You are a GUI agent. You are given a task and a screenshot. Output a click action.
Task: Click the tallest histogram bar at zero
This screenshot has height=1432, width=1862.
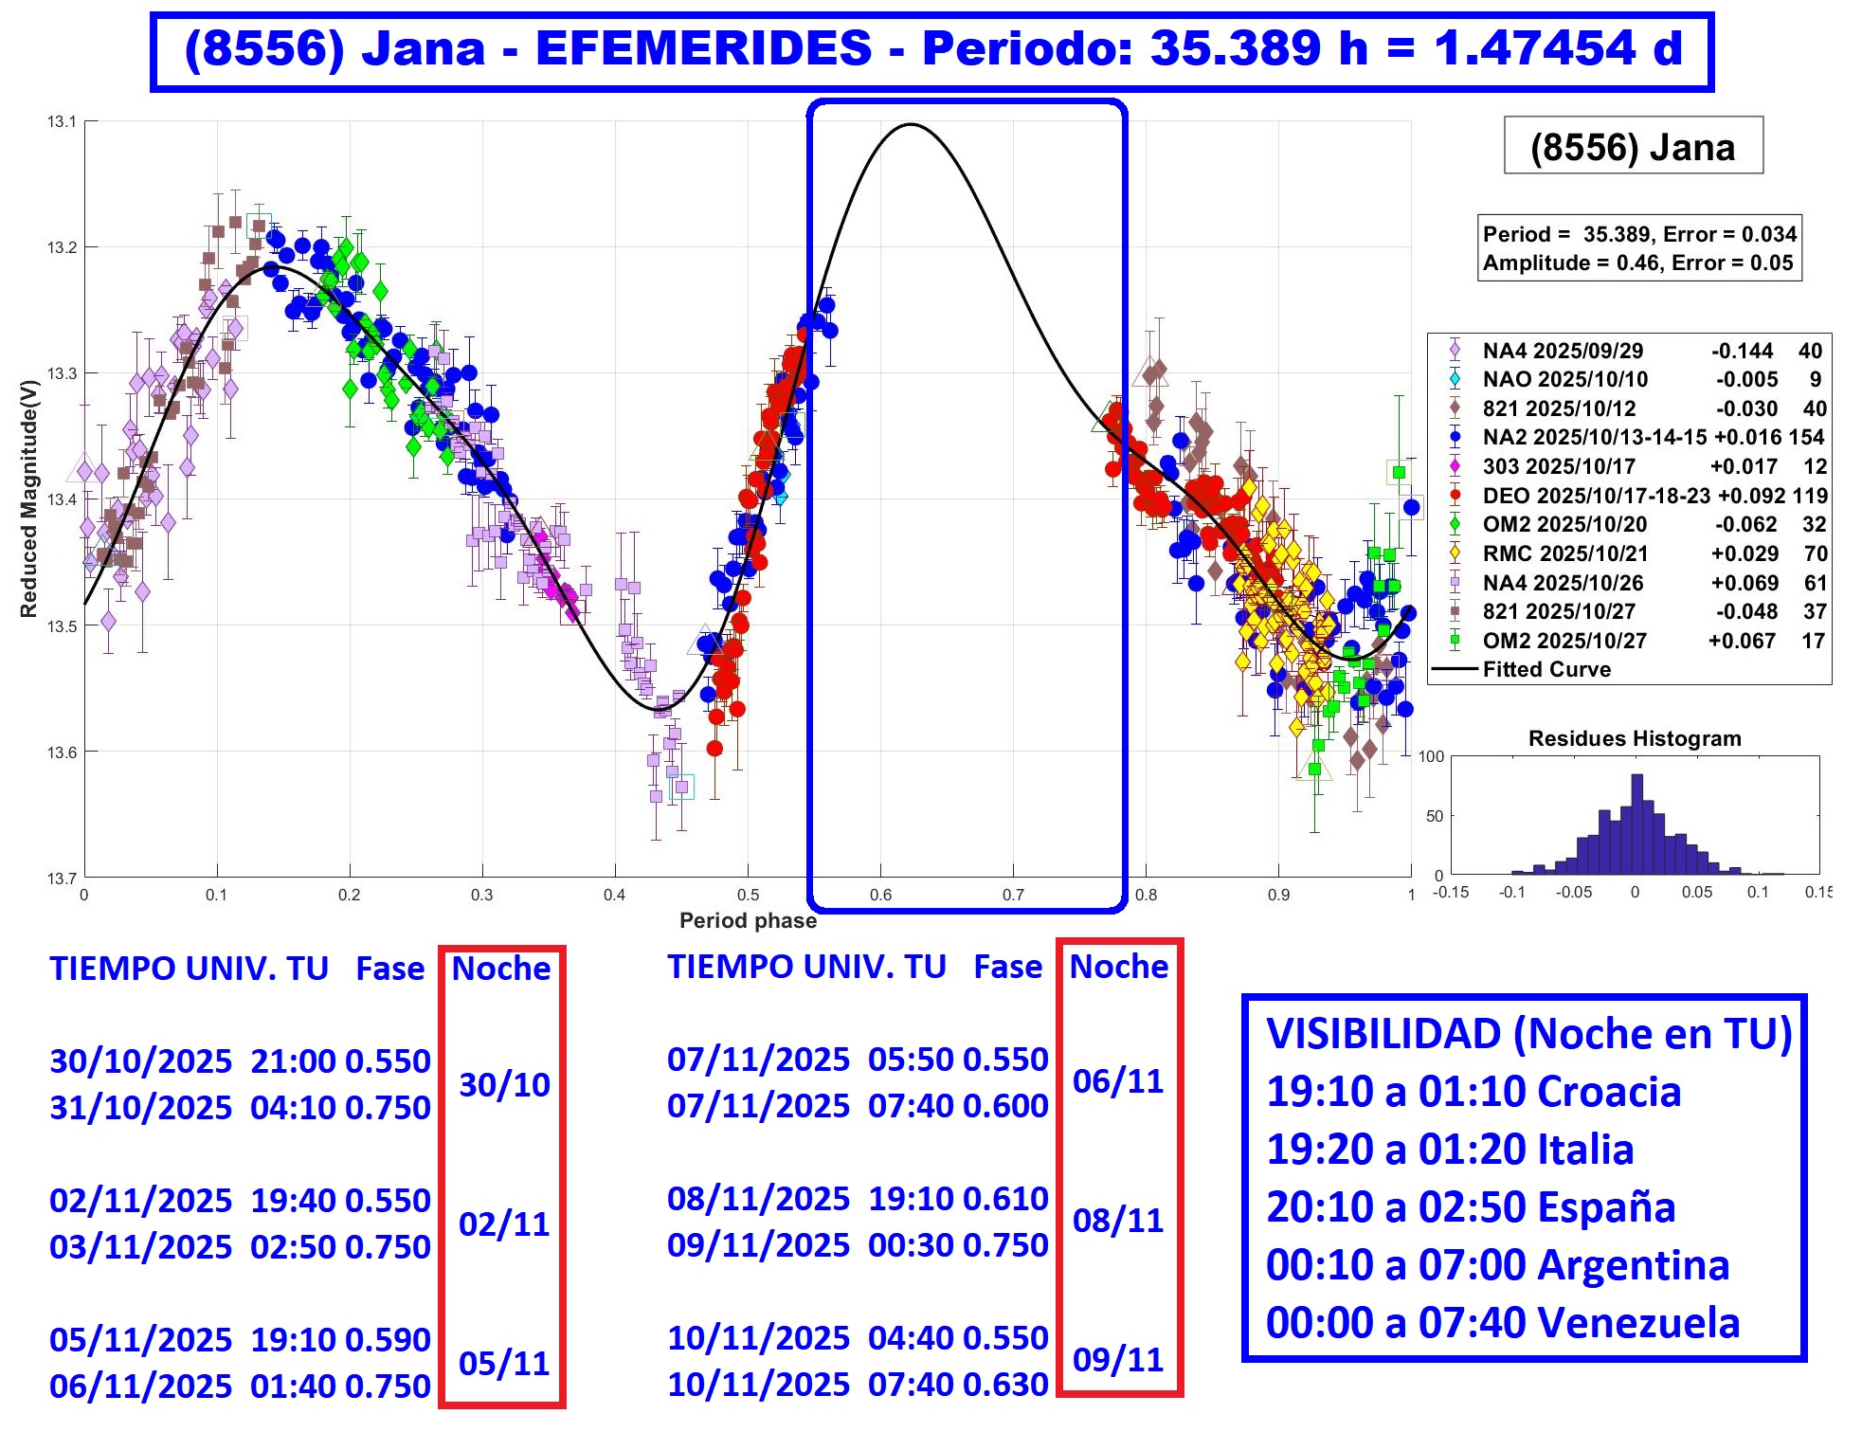[1636, 825]
